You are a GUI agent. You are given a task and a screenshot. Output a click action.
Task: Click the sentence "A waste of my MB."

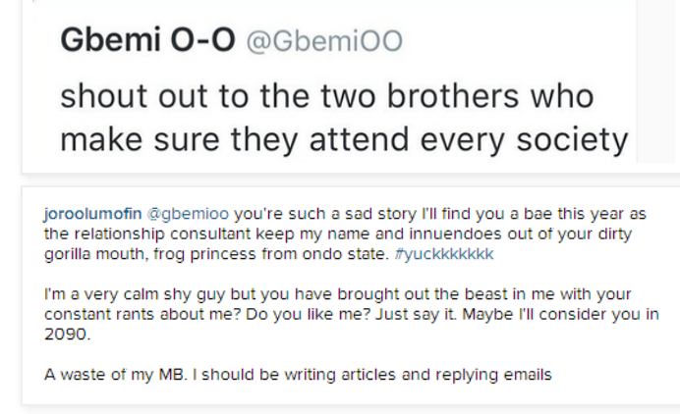click(x=116, y=374)
